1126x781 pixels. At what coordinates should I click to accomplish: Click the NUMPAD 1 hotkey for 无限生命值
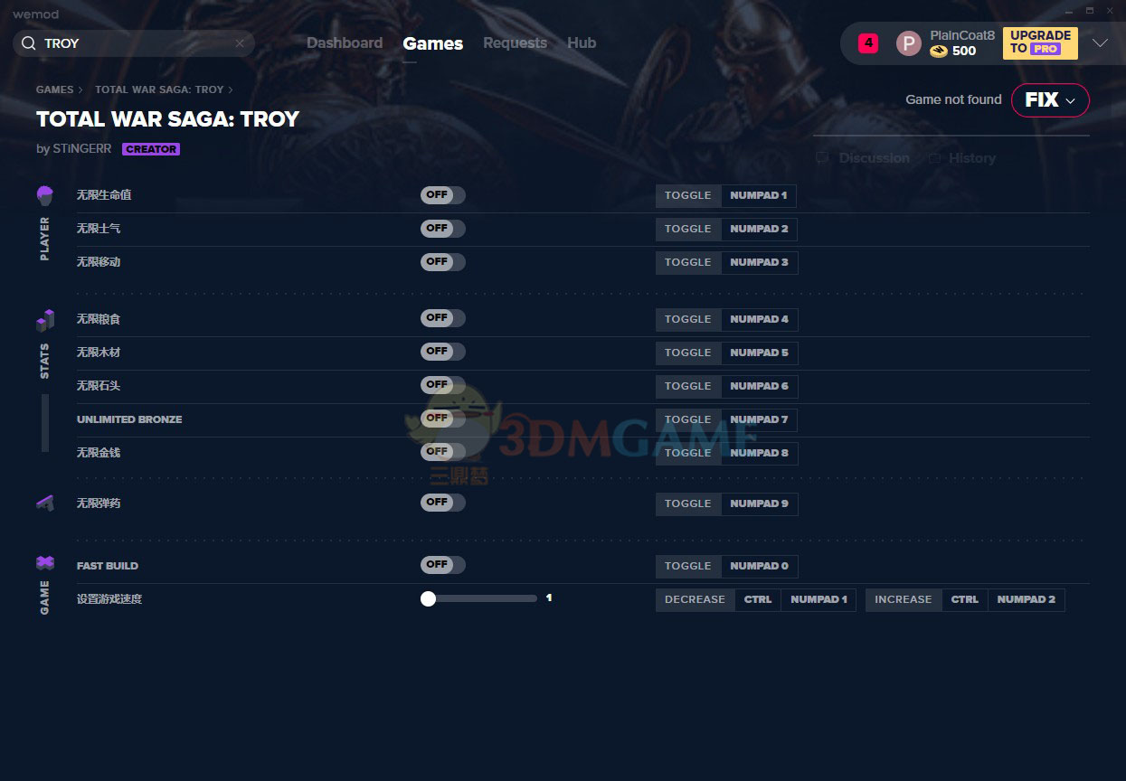click(758, 195)
